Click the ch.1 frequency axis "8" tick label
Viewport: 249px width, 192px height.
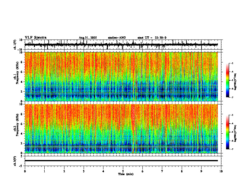(22, 62)
